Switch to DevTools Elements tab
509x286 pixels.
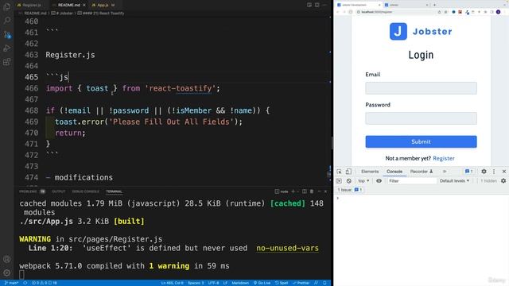(370, 172)
